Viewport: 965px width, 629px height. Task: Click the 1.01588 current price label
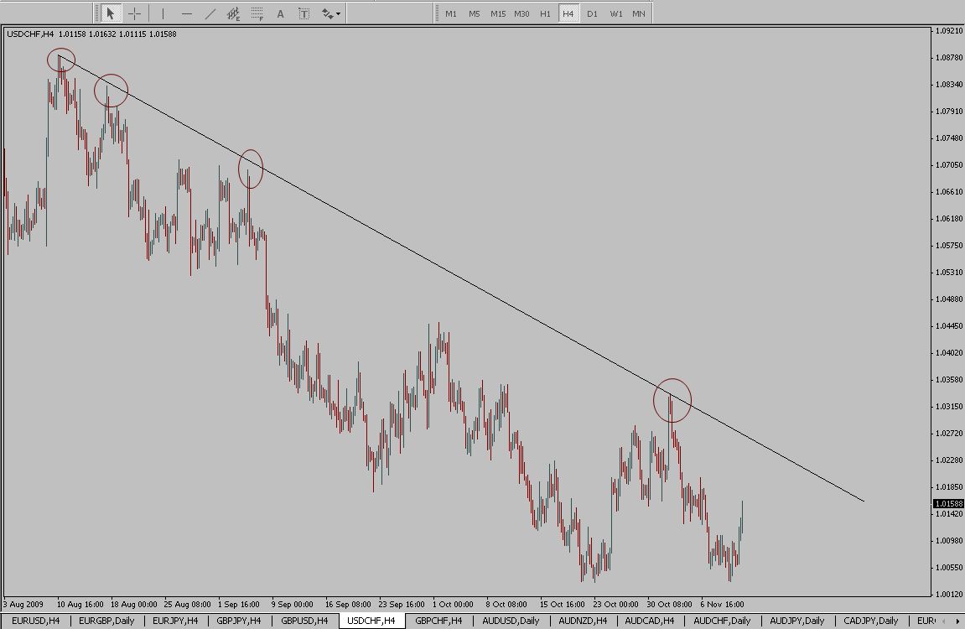pos(947,503)
